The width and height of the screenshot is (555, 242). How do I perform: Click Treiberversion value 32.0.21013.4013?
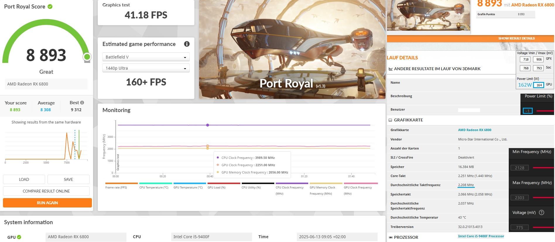[470, 227]
